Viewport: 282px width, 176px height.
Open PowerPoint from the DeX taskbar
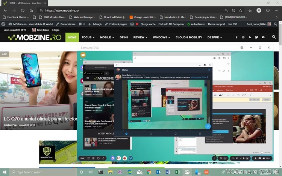pos(124,158)
